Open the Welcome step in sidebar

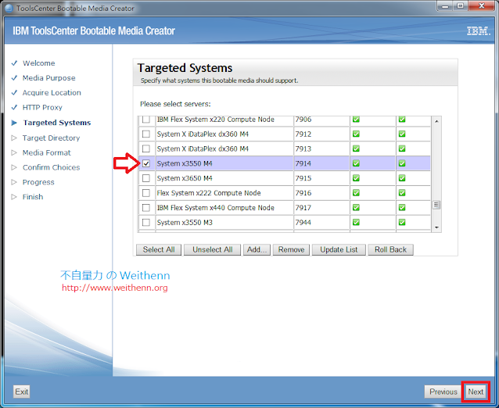tap(39, 63)
